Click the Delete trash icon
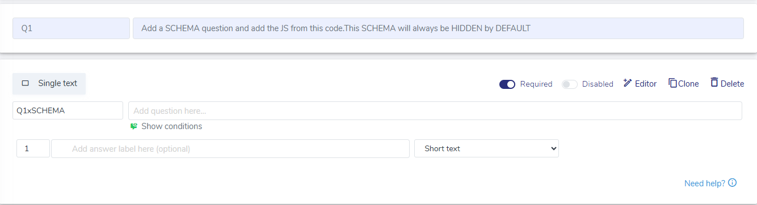The height and width of the screenshot is (205, 757). (x=714, y=83)
